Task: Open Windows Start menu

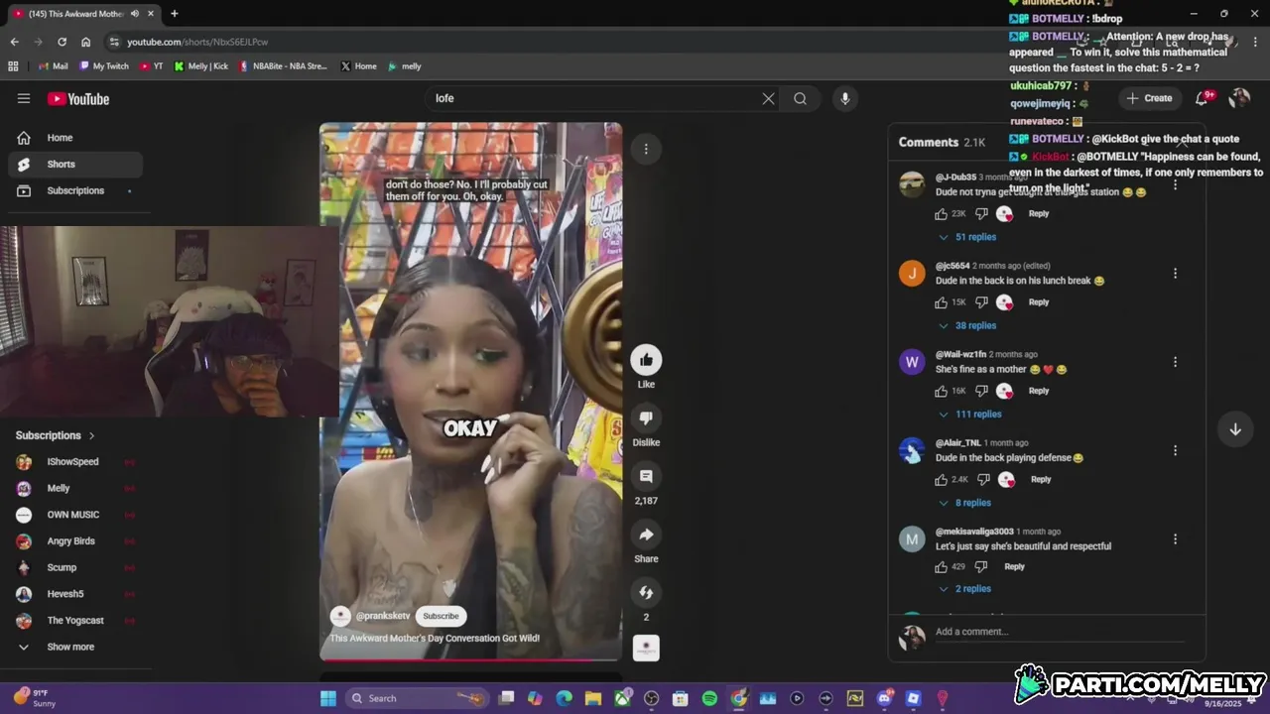Action: 328,698
